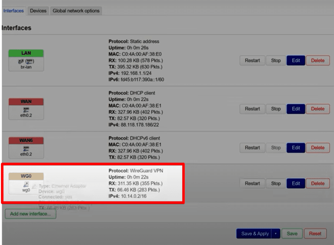Delete the LAN interface
The image size is (334, 245).
[x=318, y=61]
